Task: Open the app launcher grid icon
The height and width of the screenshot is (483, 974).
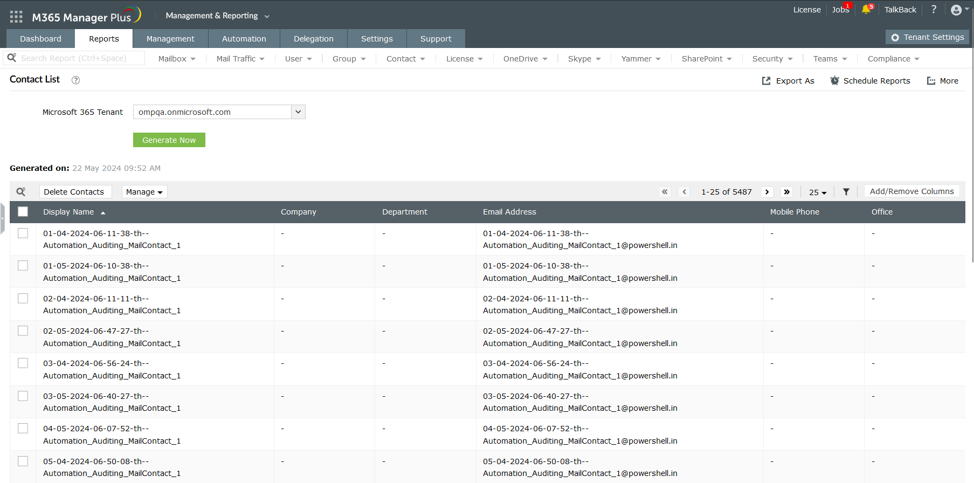Action: pos(16,17)
